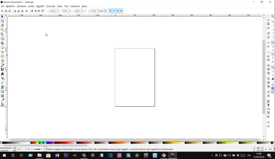Open the mm units dropdown
This screenshot has height=159, width=275.
pyautogui.click(x=105, y=11)
